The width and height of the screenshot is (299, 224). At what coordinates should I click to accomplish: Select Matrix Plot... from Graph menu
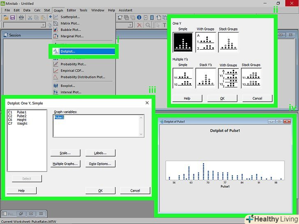(84, 23)
